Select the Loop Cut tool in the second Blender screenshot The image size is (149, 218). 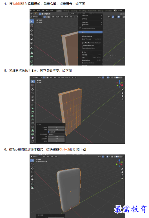pos(33,123)
